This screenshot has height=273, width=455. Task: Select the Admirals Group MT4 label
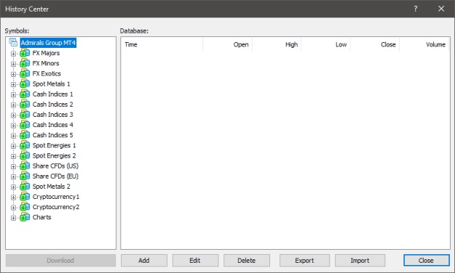[x=48, y=43]
